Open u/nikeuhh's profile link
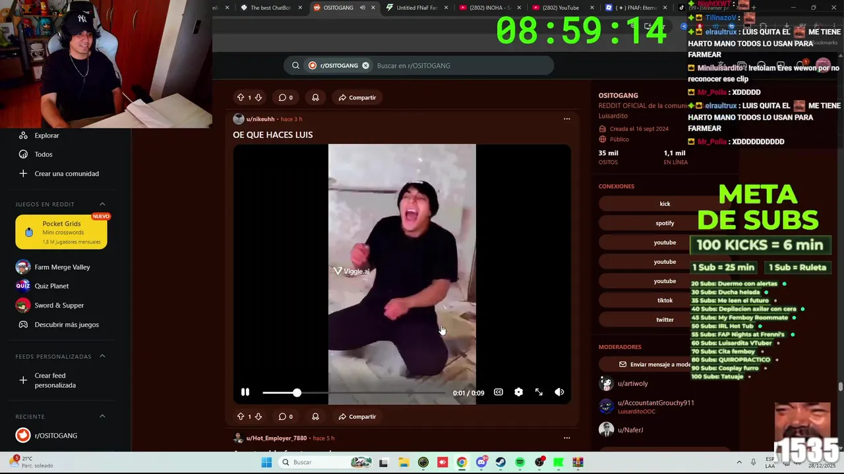Viewport: 844px width, 474px height. (260, 119)
